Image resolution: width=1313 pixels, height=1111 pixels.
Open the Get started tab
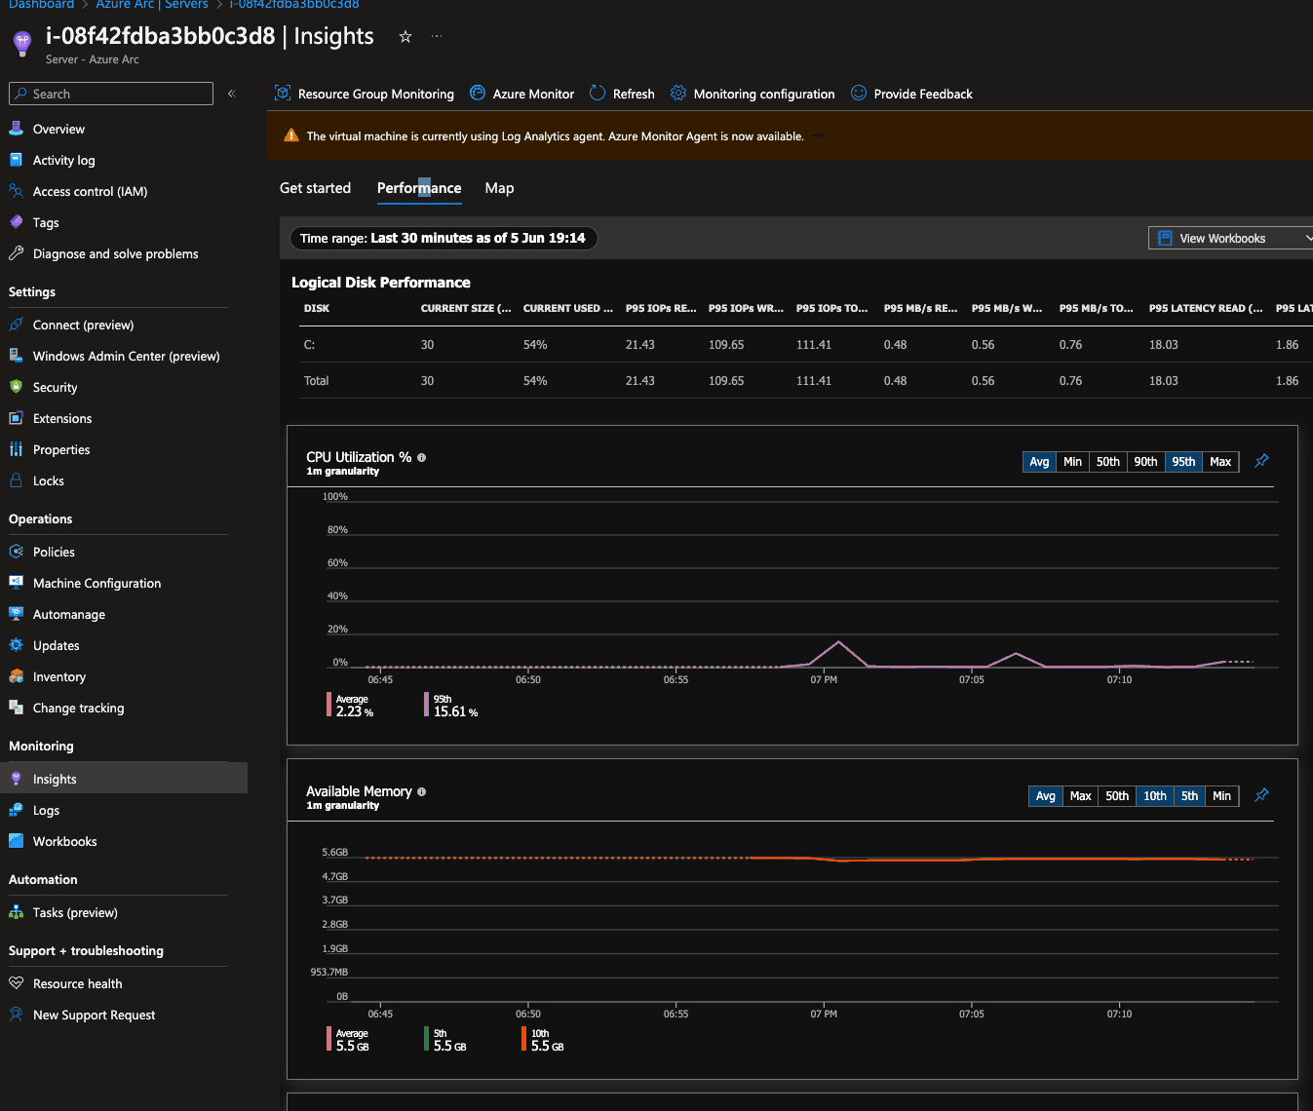(x=314, y=188)
